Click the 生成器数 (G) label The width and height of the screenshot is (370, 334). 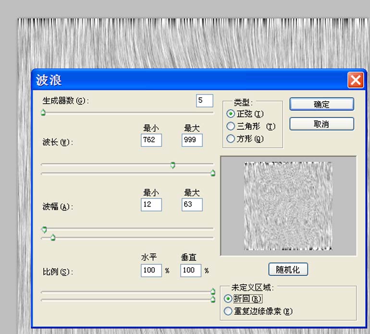tap(66, 101)
